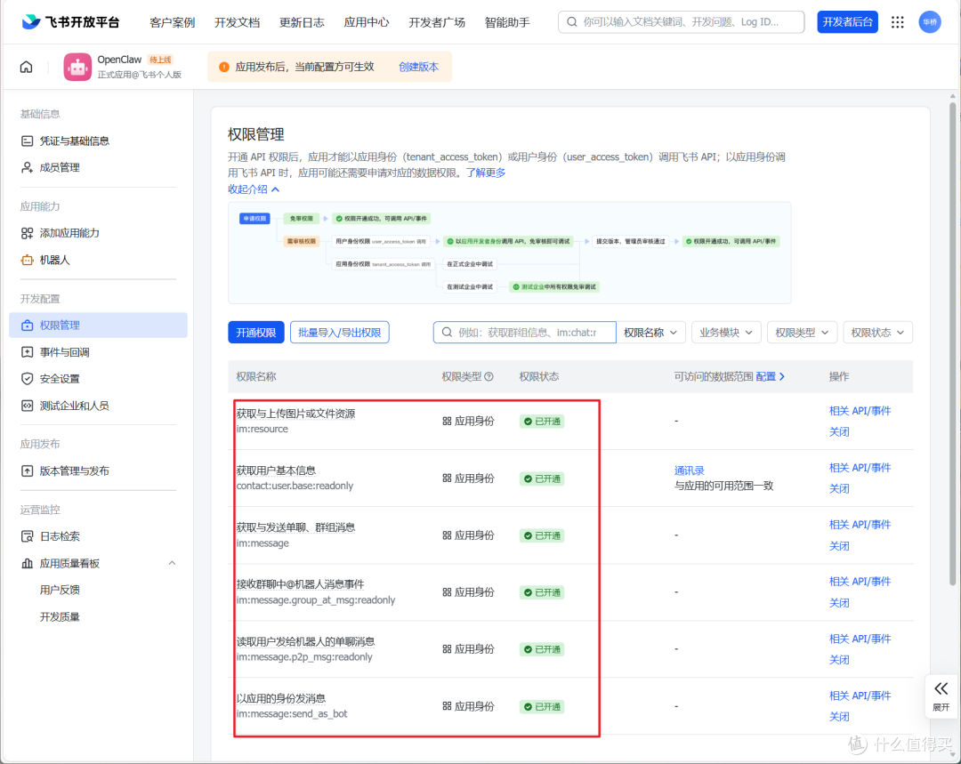Click the 机器人 sidebar icon
This screenshot has width=961, height=764.
27,260
